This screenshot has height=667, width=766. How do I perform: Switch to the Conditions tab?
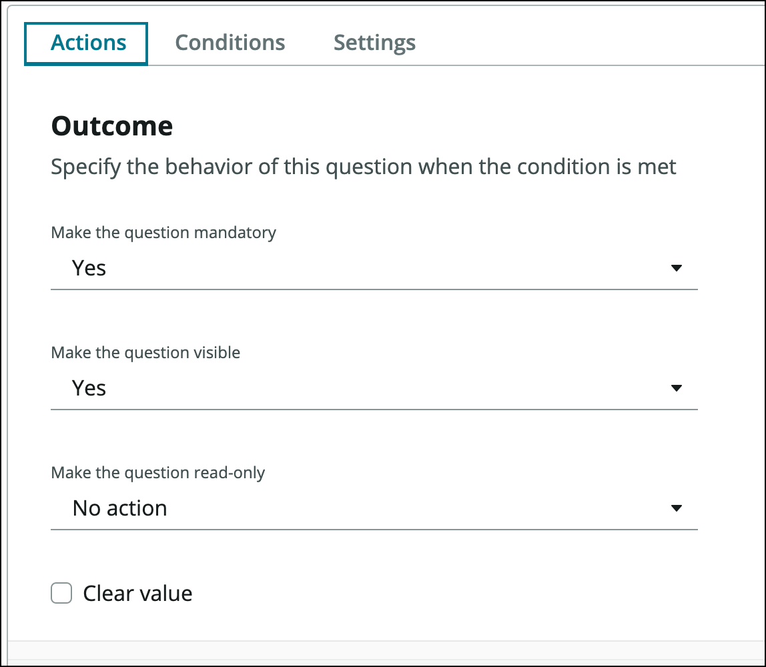coord(230,43)
